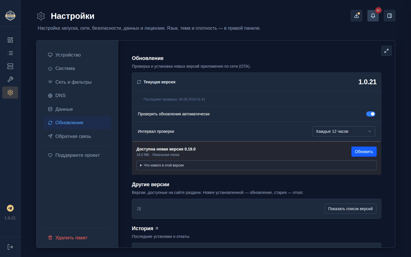Viewport: 411px width, 257px height.
Task: Click the 18,0 МБ · Локальная папка text
Action: 158,155
